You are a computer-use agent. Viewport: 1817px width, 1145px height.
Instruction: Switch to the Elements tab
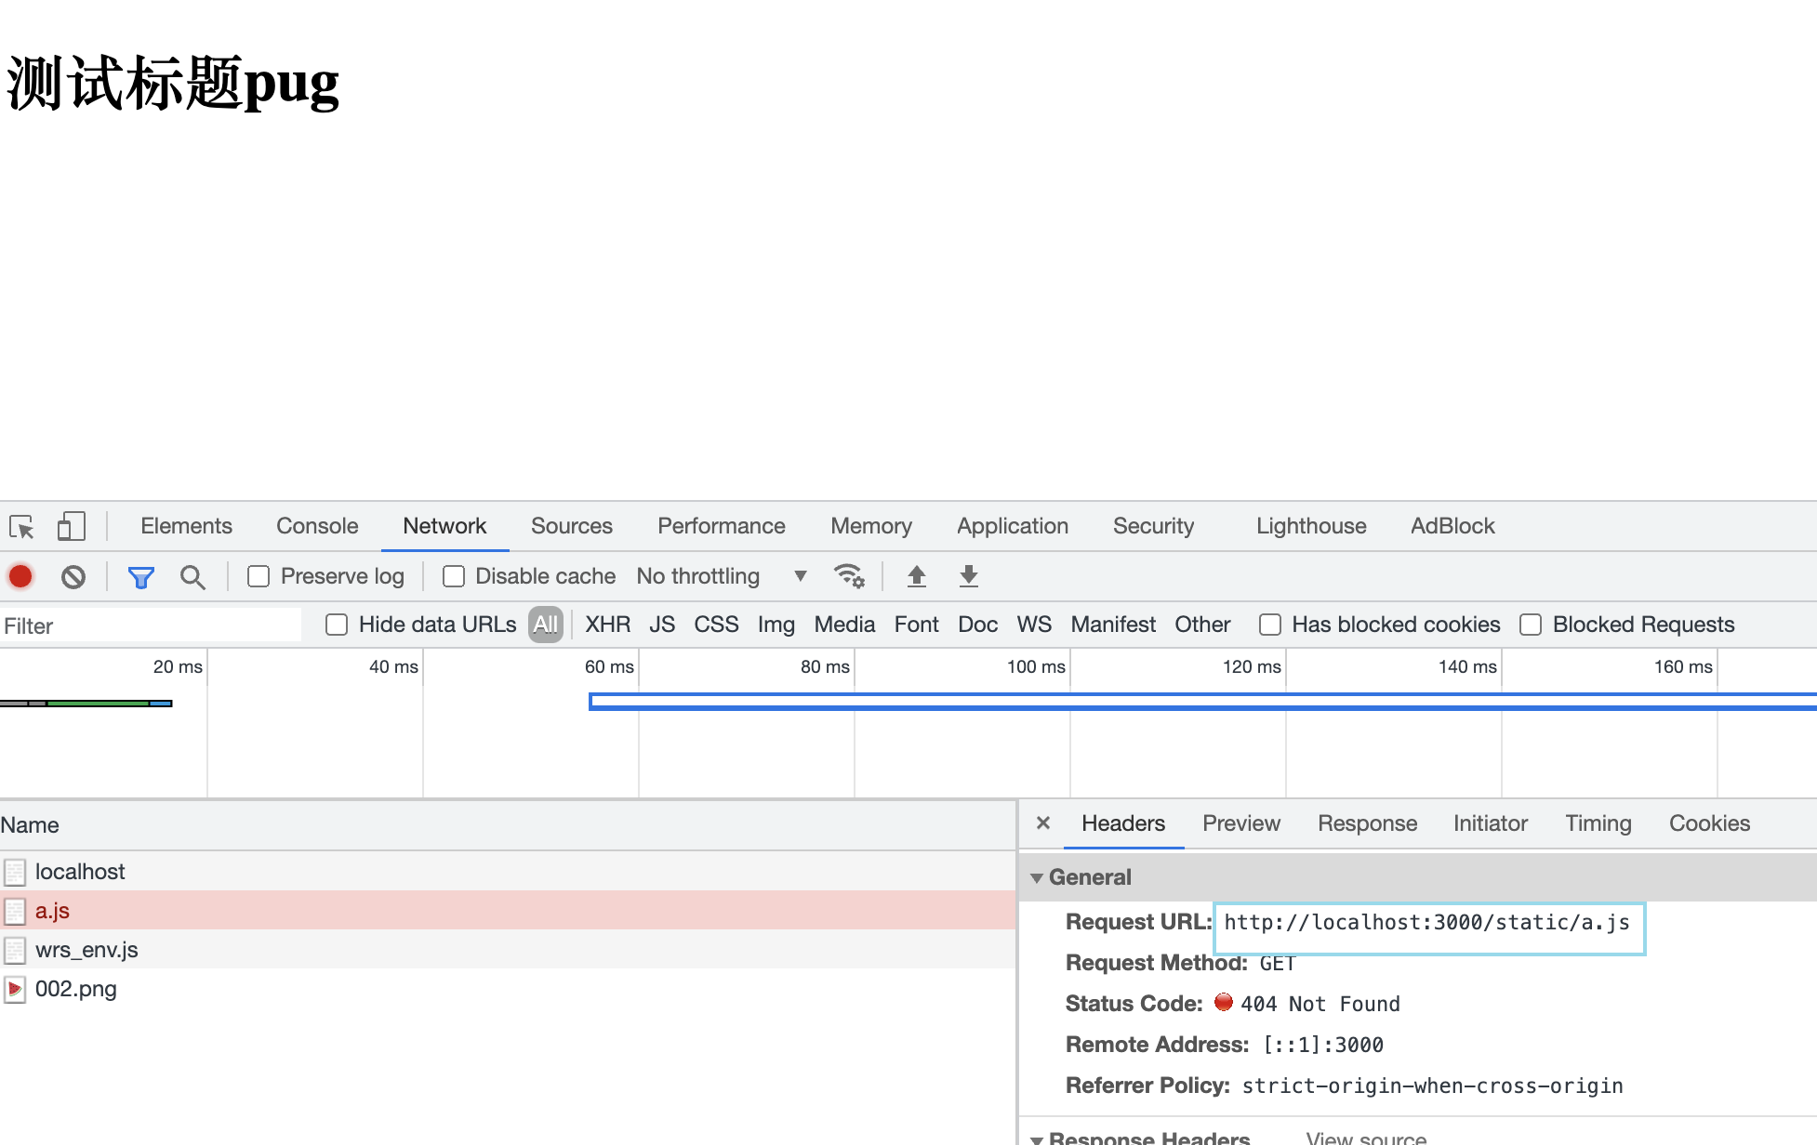click(186, 526)
